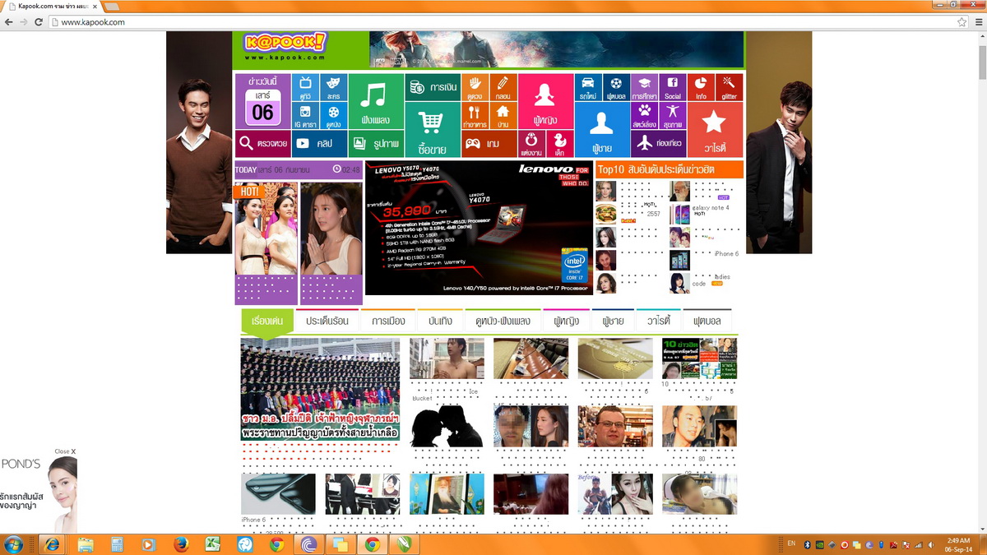Open the เกม gamepad tile
The width and height of the screenshot is (987, 555).
coord(489,143)
